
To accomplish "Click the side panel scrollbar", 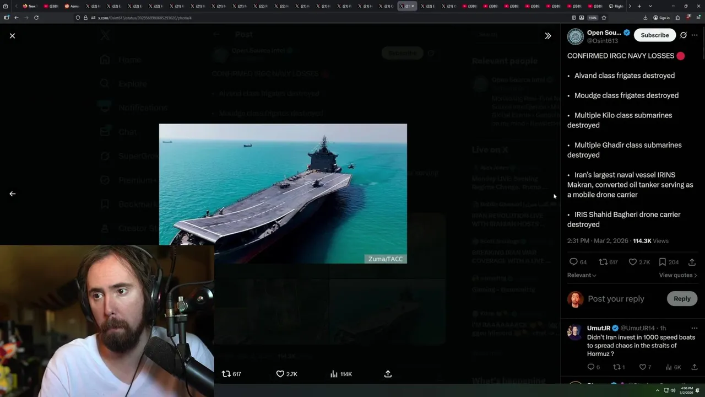I will pyautogui.click(x=703, y=43).
